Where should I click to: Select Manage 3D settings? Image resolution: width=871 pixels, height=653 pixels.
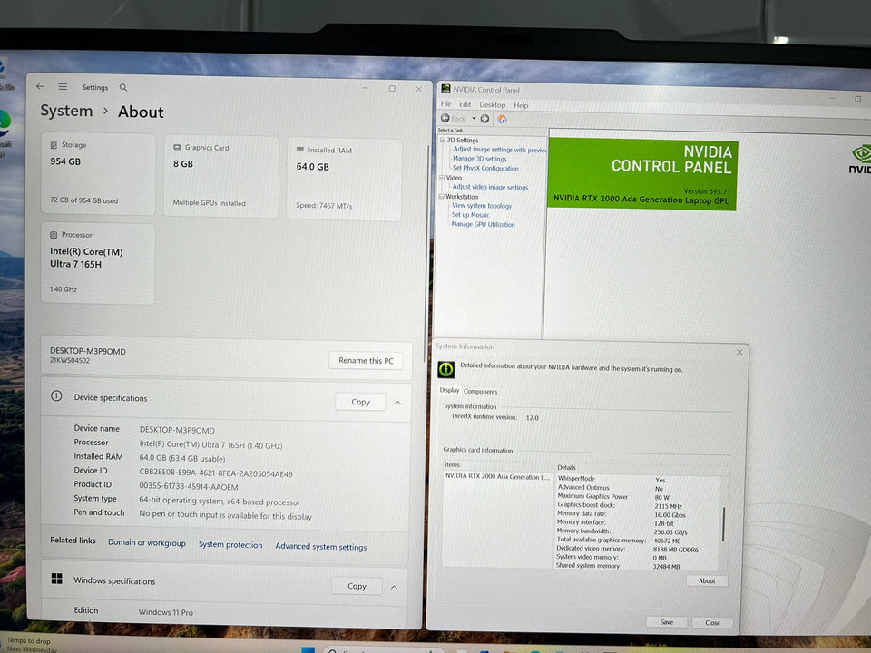(479, 159)
